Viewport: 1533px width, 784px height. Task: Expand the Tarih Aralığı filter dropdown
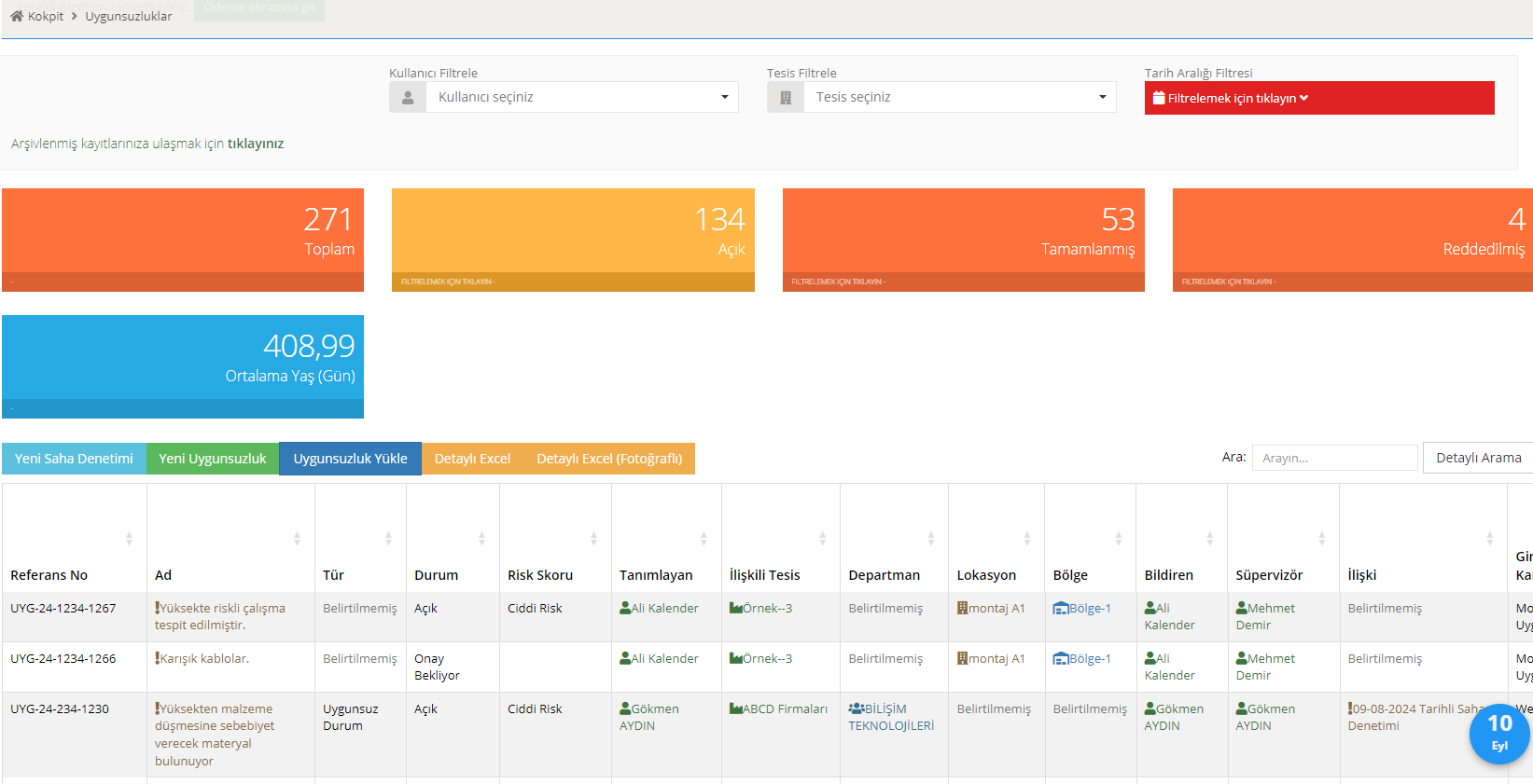coord(1318,98)
